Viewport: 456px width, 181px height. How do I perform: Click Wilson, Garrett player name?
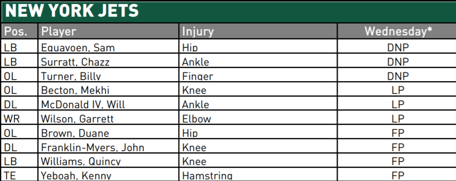77,119
